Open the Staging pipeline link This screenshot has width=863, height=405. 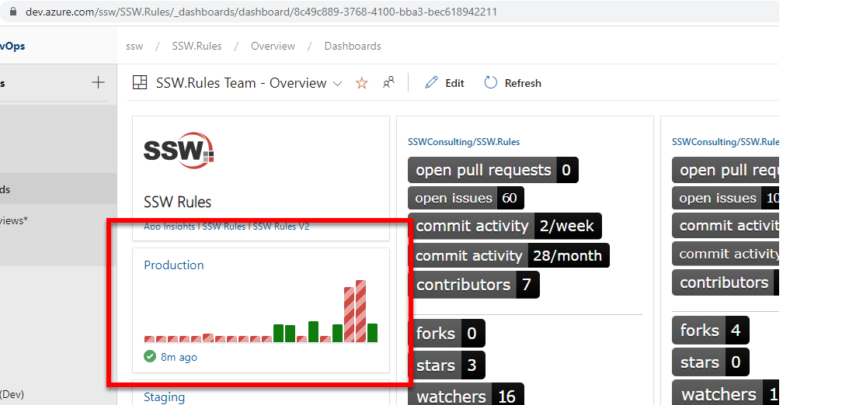[164, 396]
